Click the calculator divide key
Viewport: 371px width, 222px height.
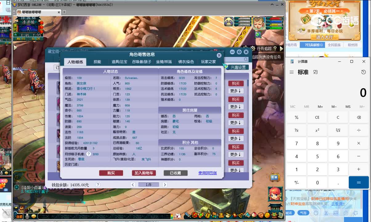pos(359,130)
